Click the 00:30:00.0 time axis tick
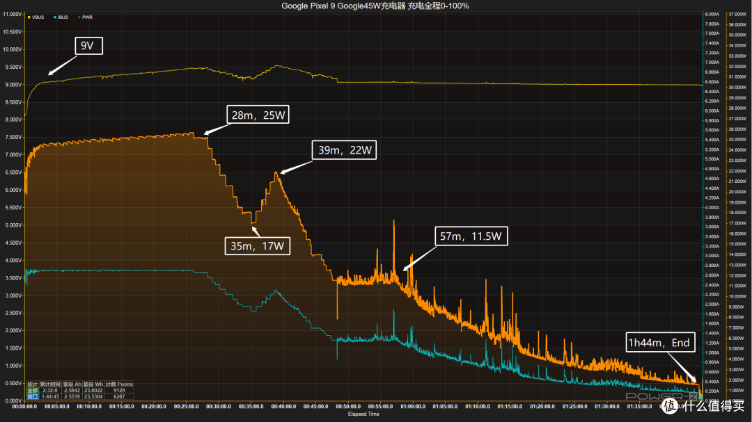Image resolution: width=752 pixels, height=422 pixels. point(219,406)
